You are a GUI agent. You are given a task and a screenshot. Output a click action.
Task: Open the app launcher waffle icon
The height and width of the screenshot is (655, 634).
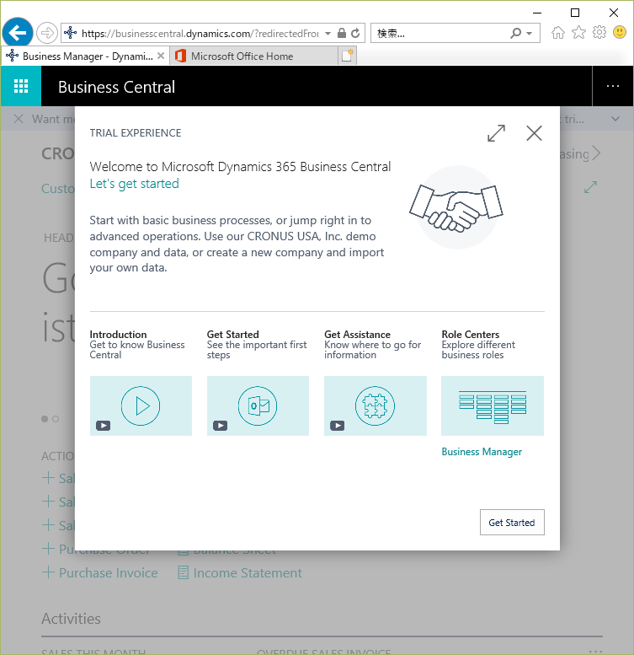pos(21,86)
